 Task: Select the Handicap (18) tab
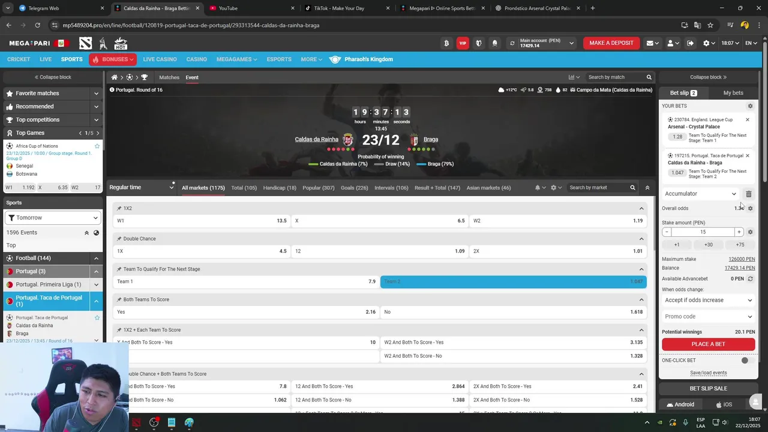[x=280, y=188]
